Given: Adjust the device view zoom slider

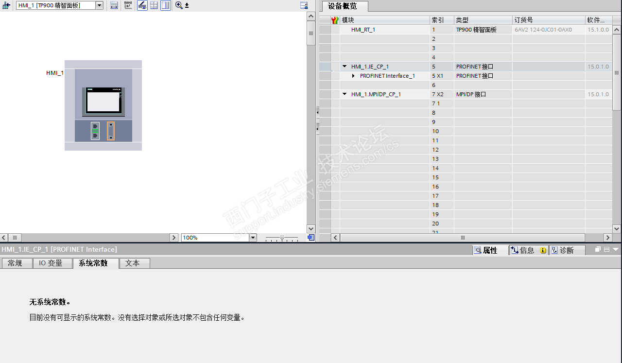Looking at the screenshot, I should click(282, 238).
